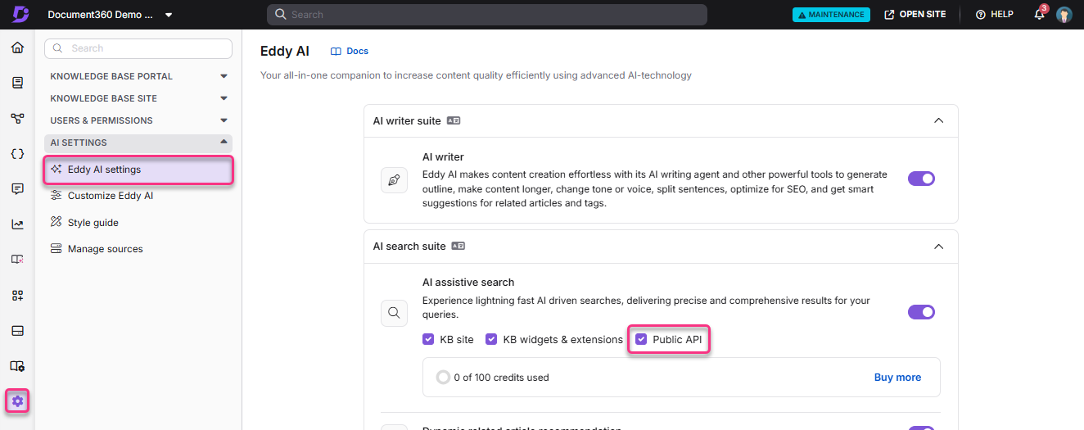Open the screen-with-gear icon in left rail
This screenshot has width=1084, height=430.
click(x=17, y=365)
